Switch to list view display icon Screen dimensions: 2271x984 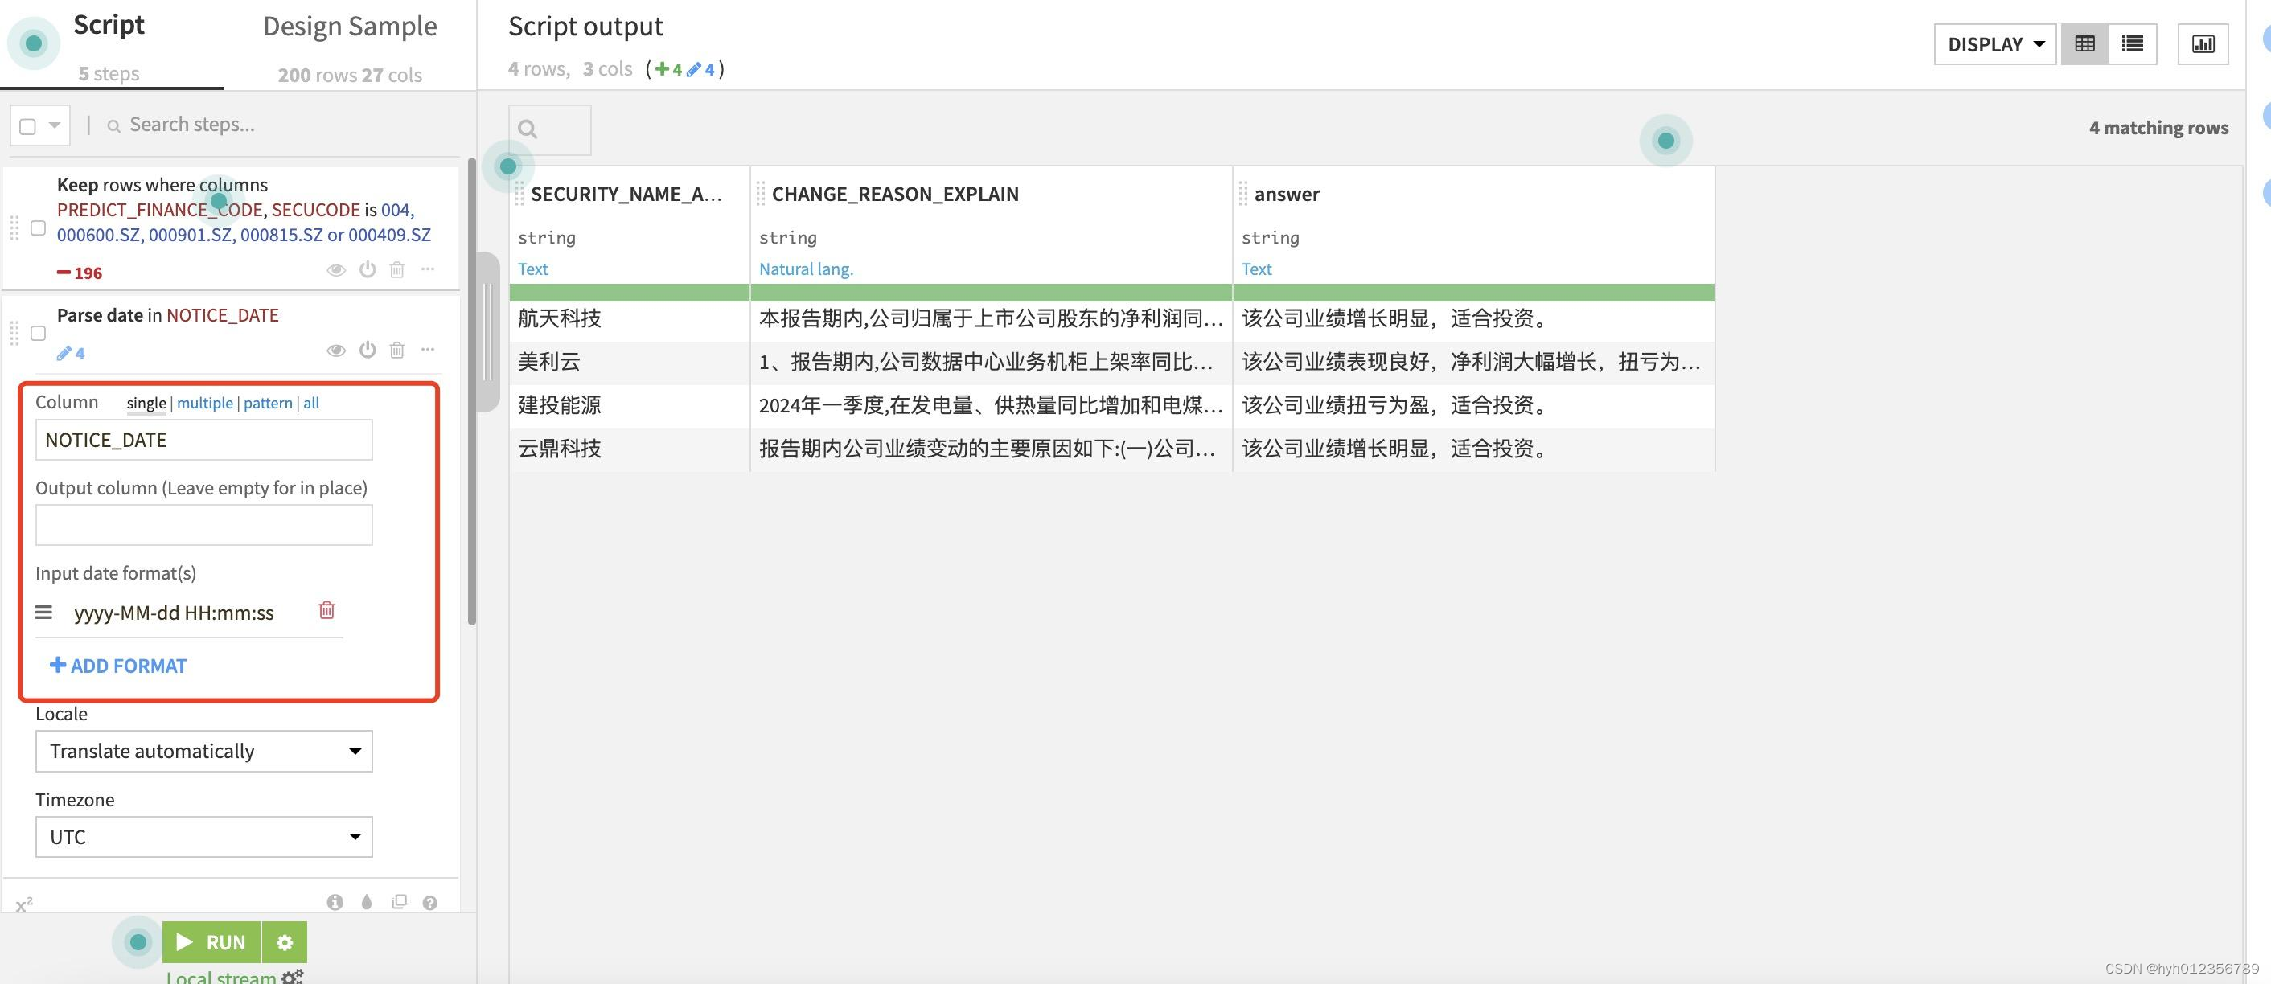coord(2132,44)
